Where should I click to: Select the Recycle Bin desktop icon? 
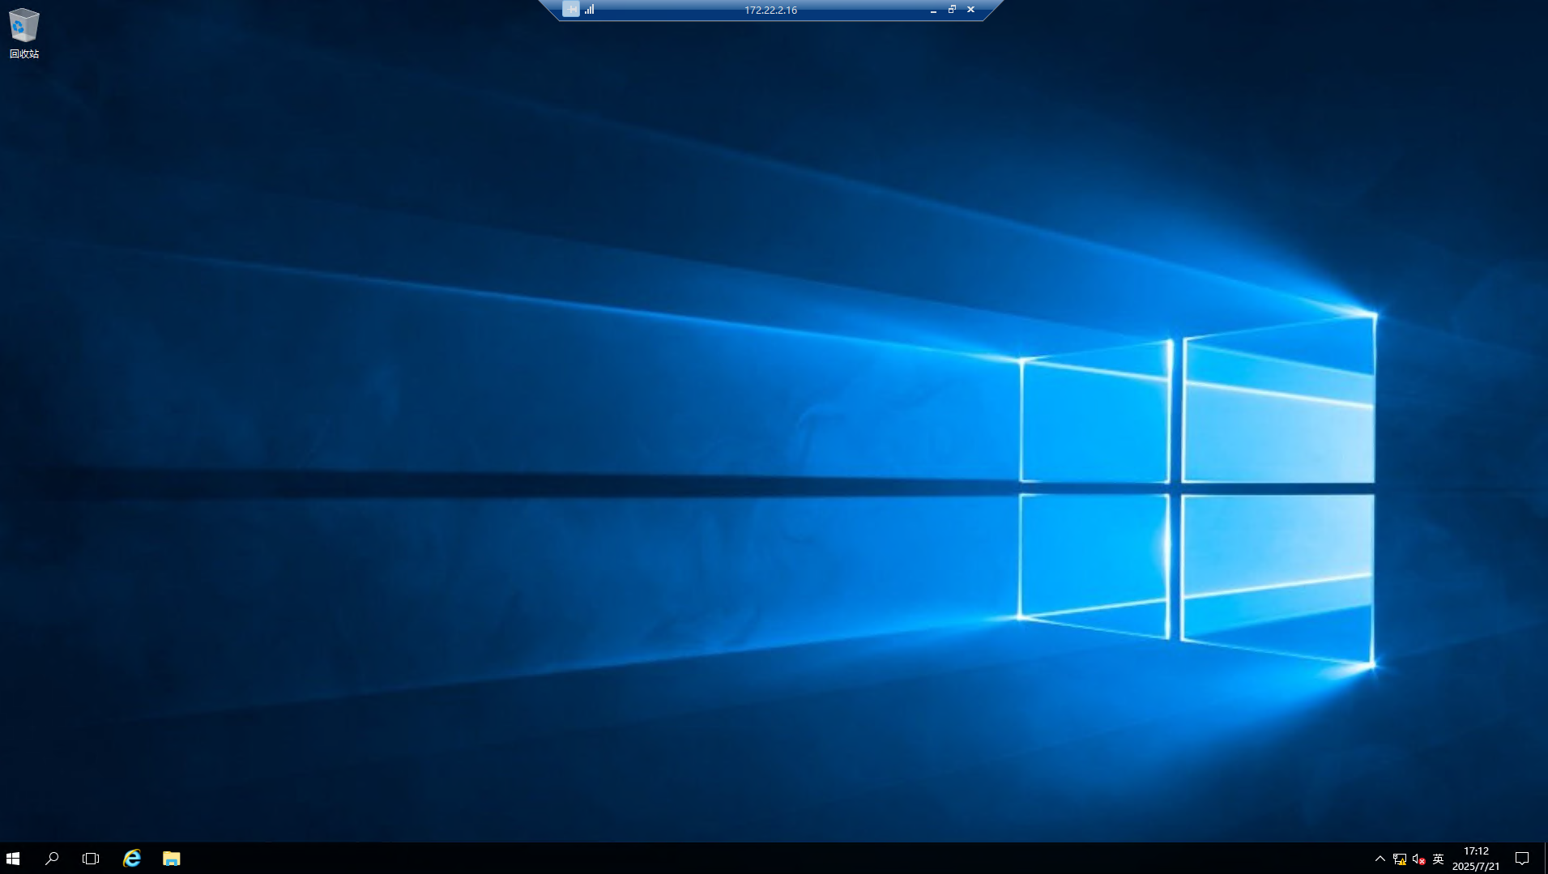click(23, 33)
